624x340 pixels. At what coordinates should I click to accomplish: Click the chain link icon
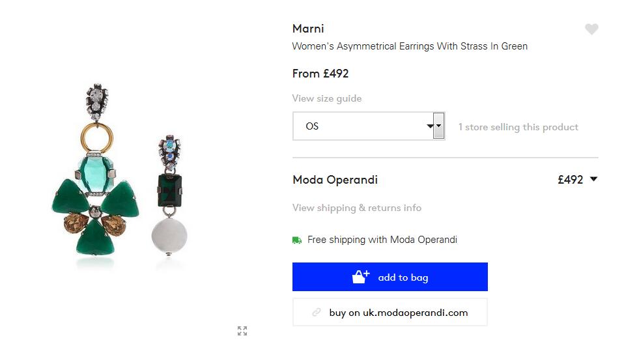click(317, 312)
